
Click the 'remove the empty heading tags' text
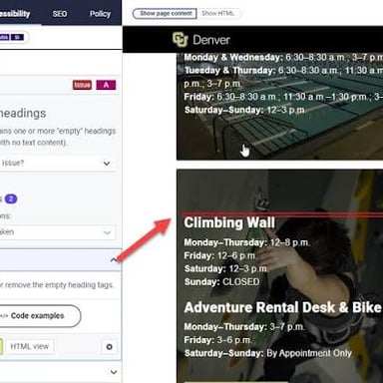(x=59, y=285)
